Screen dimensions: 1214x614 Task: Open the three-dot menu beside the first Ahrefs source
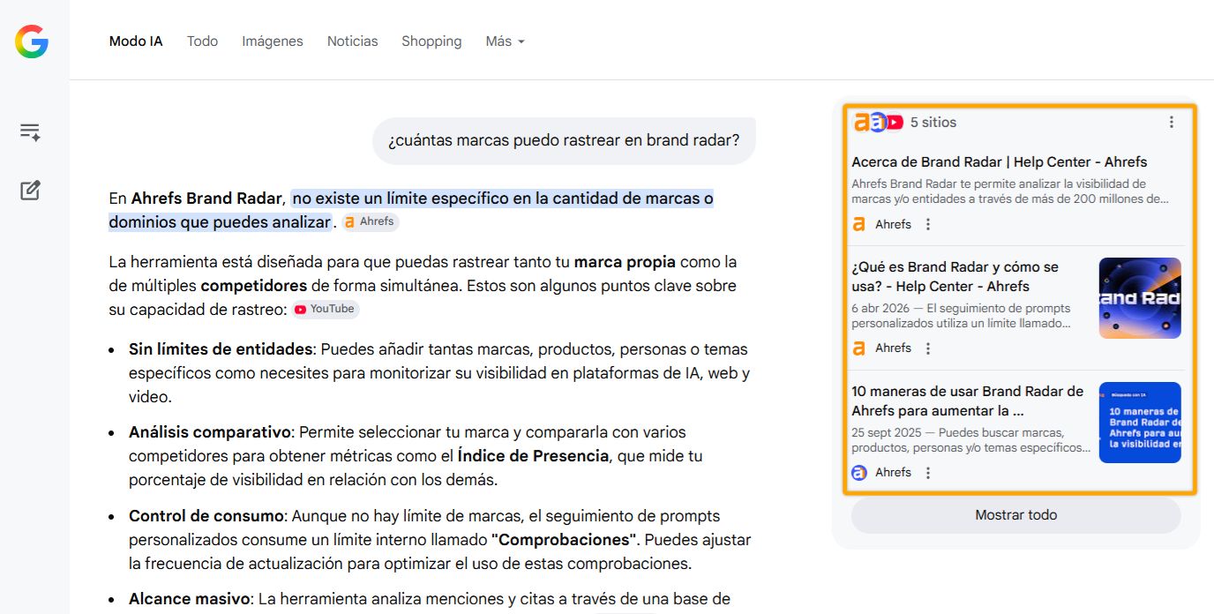tap(927, 224)
